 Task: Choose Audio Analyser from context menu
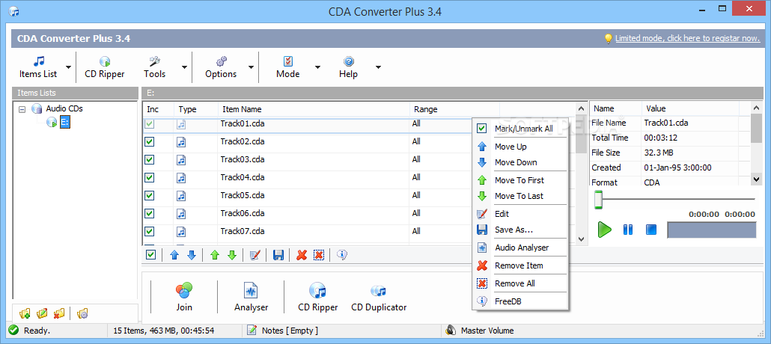coord(519,248)
